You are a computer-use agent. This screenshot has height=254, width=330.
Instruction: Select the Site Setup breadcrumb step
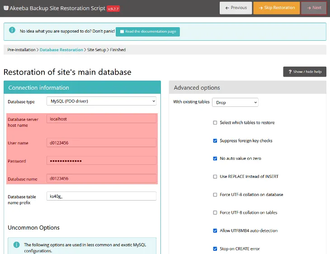click(x=96, y=50)
